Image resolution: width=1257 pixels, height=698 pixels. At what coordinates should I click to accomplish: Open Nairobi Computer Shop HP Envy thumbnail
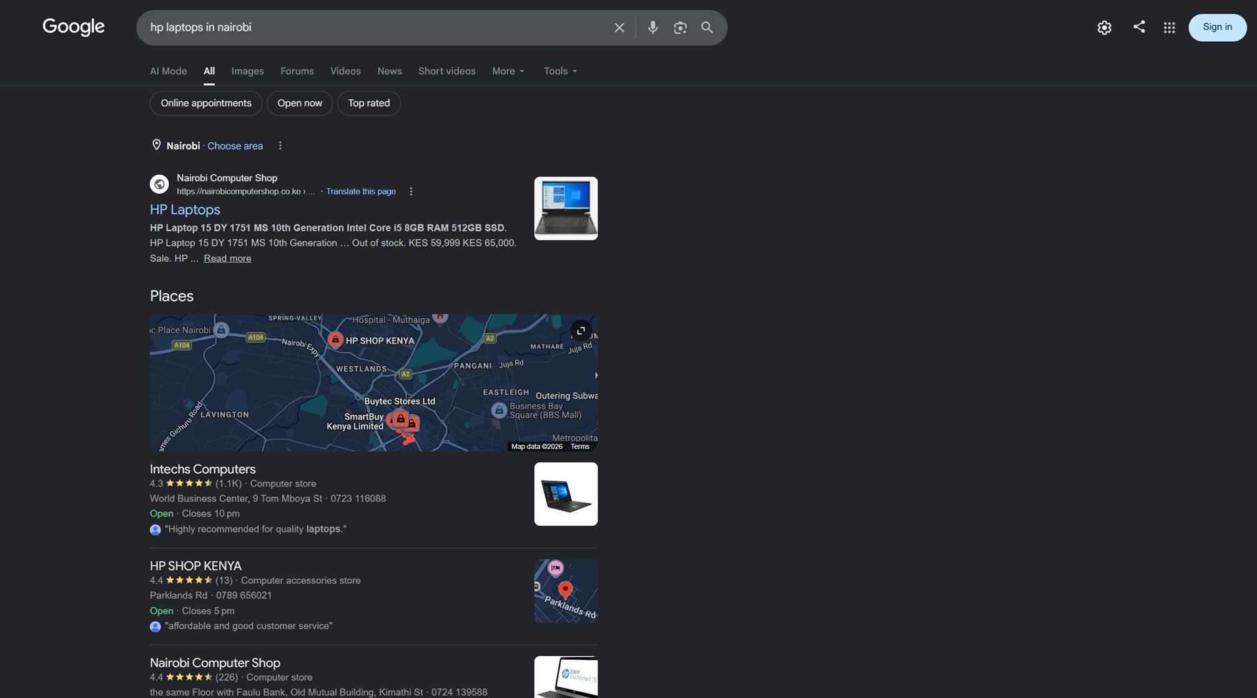566,677
